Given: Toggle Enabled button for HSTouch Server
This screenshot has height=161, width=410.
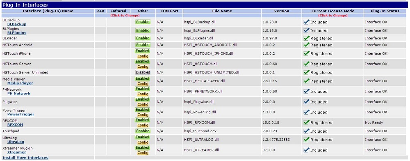Looking at the screenshot, I should tap(143, 61).
